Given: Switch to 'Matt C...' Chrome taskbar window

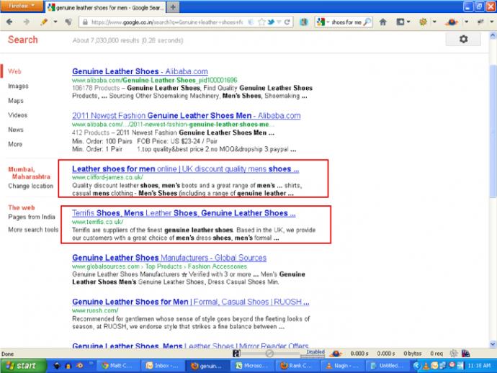Looking at the screenshot, I should [117, 366].
